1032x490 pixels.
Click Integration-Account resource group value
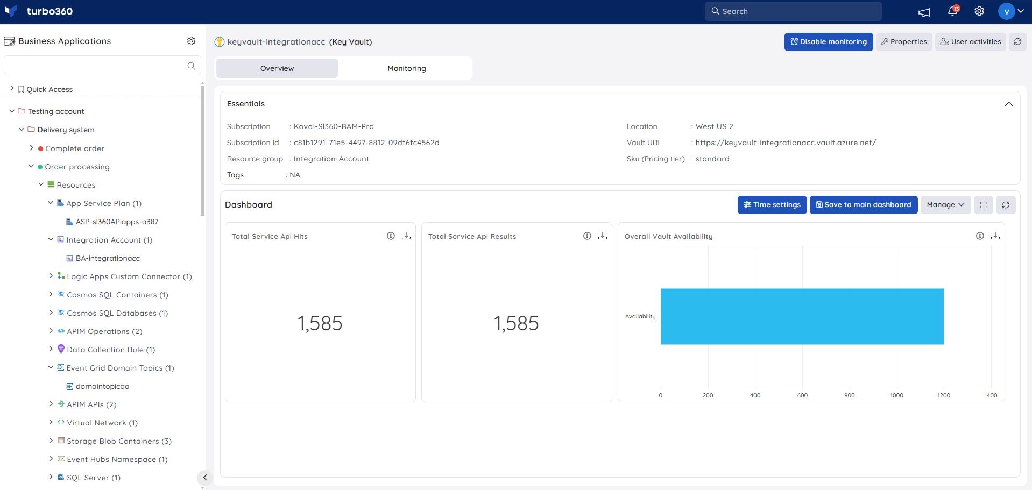331,159
